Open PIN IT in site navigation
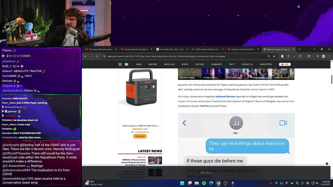This screenshot has height=187, width=333. [x=232, y=64]
